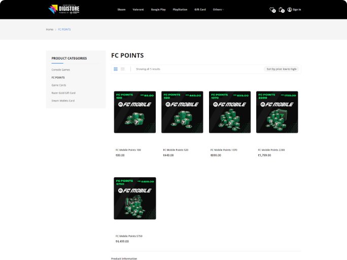Click the Product information text
347x260 pixels.
(x=124, y=258)
